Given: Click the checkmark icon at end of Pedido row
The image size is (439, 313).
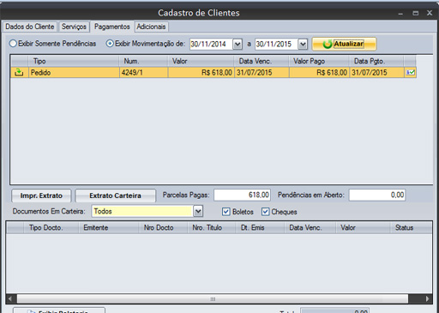Looking at the screenshot, I should coord(411,73).
